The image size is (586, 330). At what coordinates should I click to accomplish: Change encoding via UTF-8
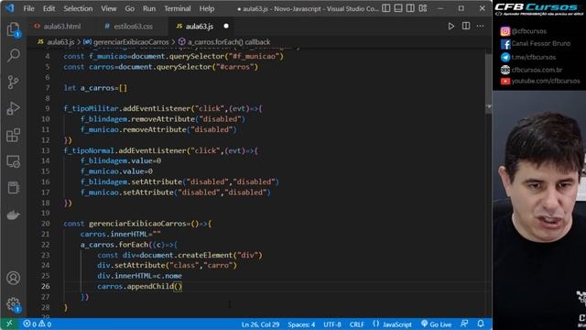[x=332, y=324]
